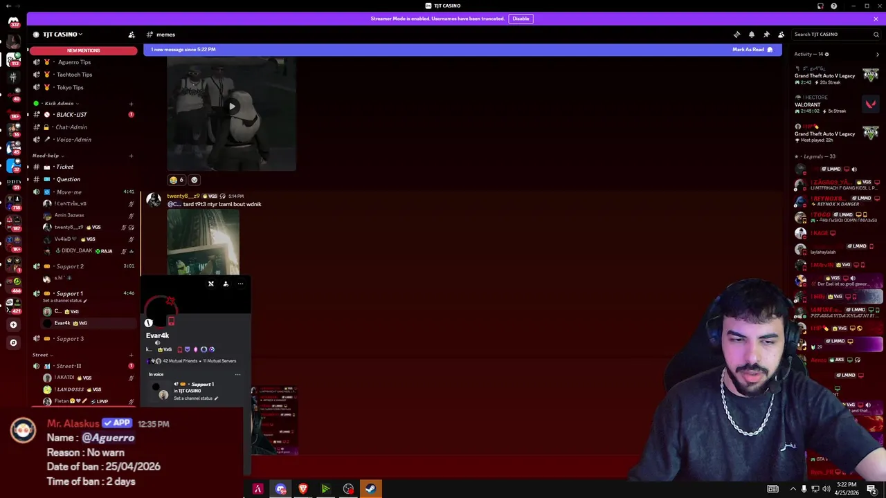Click Add a Server plus icon
Image resolution: width=886 pixels, height=498 pixels.
[13, 324]
